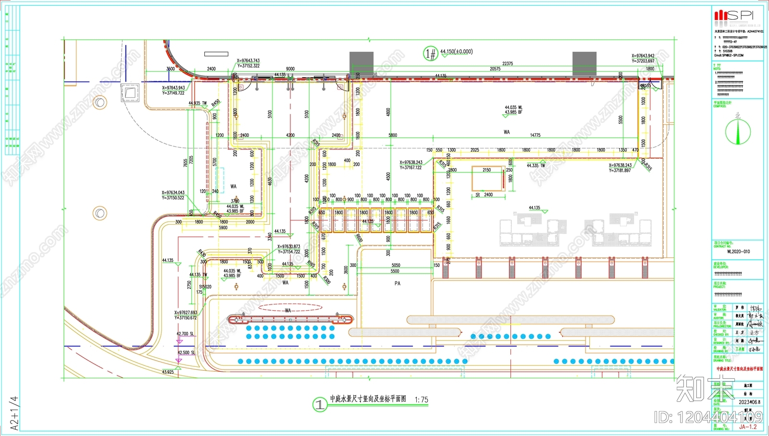
Task: Click the elevation label 44.150(±0.000)
Action: click(456, 51)
